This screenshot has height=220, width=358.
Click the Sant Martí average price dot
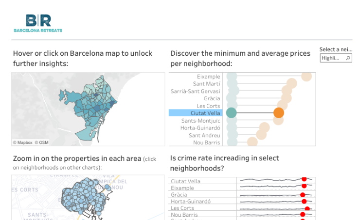(292, 83)
